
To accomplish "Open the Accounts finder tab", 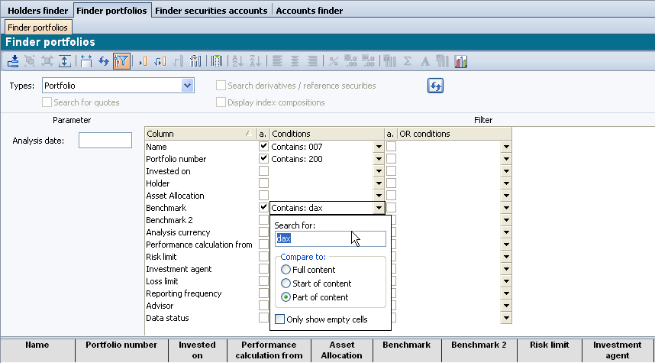I will pyautogui.click(x=309, y=11).
